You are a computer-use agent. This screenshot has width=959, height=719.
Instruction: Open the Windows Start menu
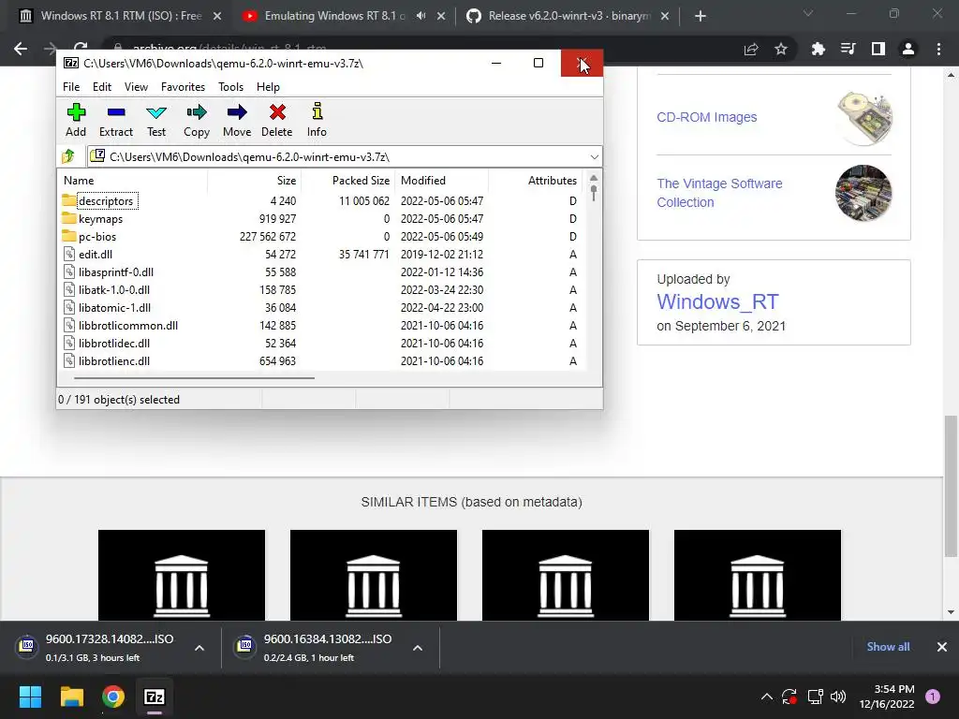click(x=30, y=697)
